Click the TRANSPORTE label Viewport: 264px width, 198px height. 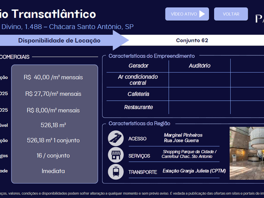pos(143,172)
